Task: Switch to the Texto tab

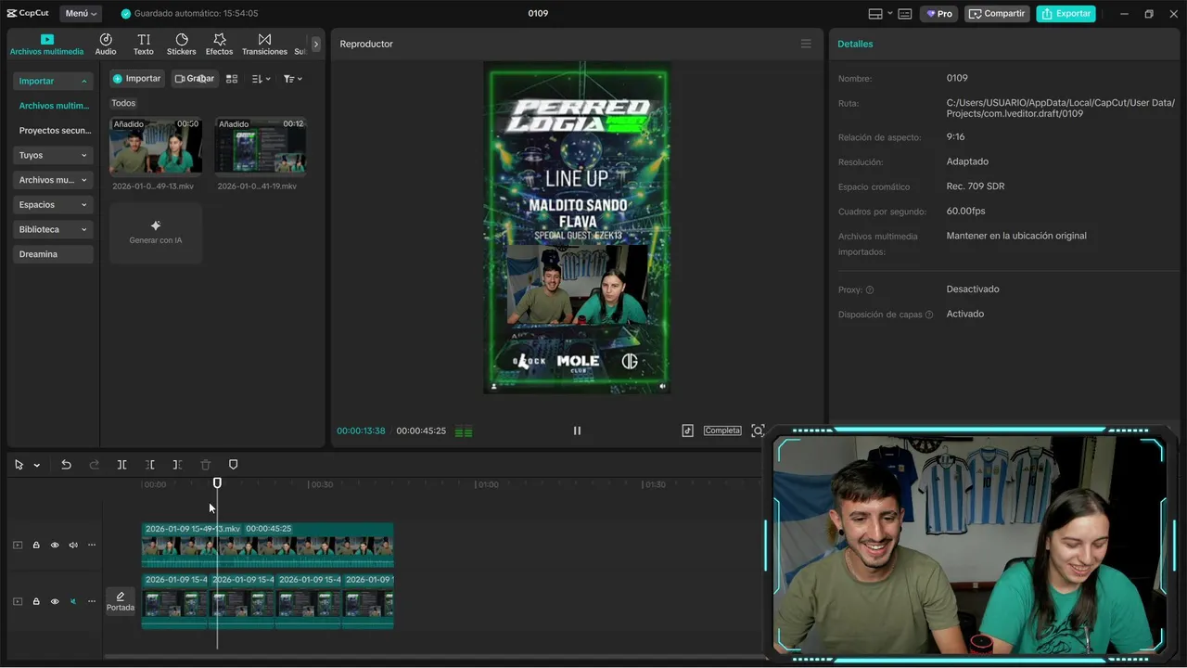Action: click(x=144, y=45)
